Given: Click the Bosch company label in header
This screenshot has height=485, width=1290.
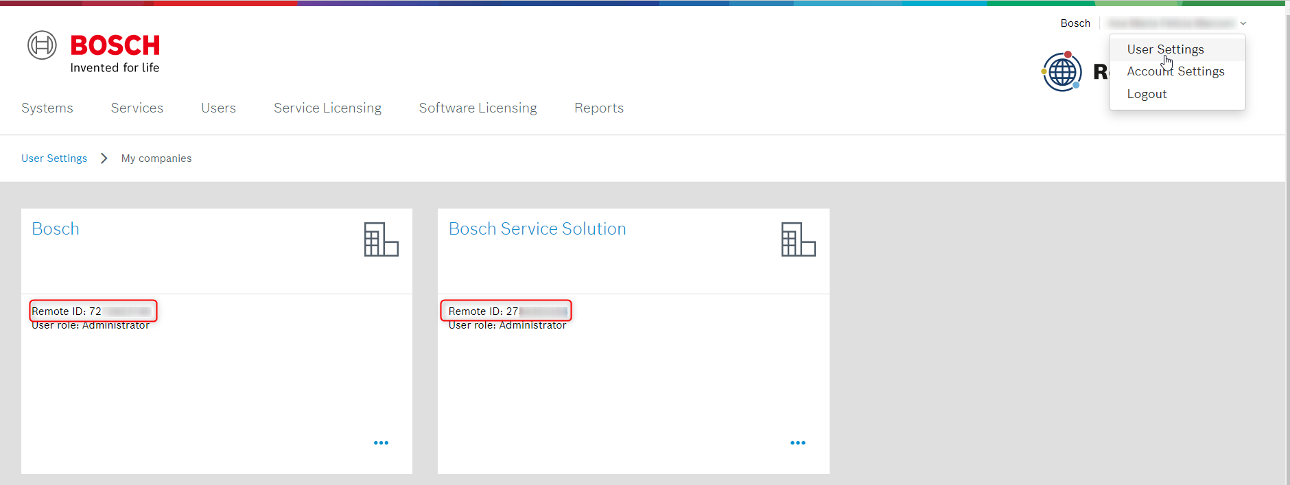Looking at the screenshot, I should click(x=1075, y=23).
